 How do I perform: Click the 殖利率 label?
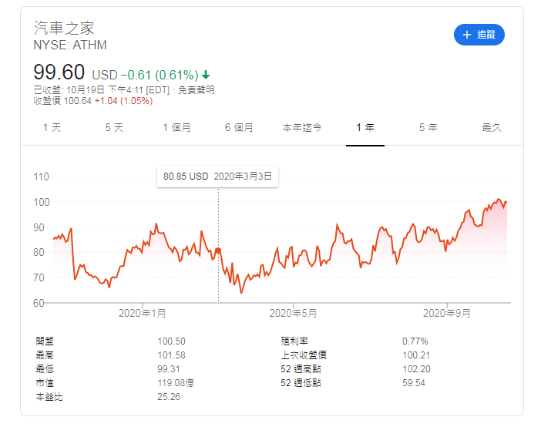tap(294, 341)
